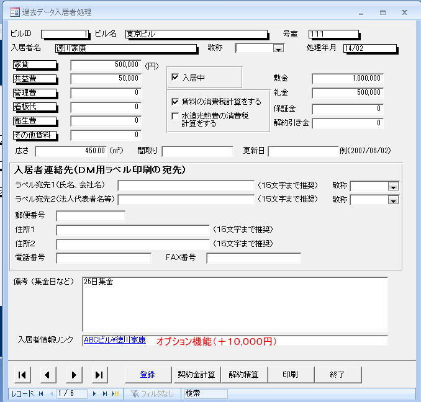
Task: Open 敬称 dropdown for ラベル宛先1
Action: click(x=393, y=186)
